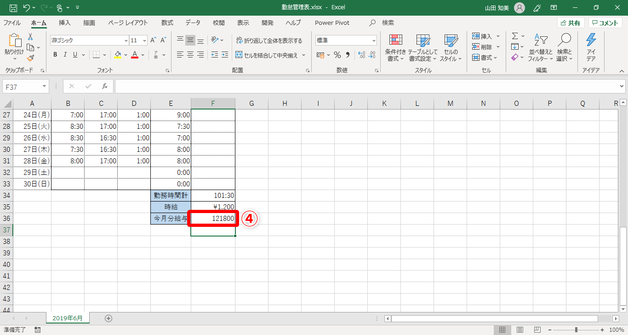Open the 数式 ribbon tab

(167, 23)
